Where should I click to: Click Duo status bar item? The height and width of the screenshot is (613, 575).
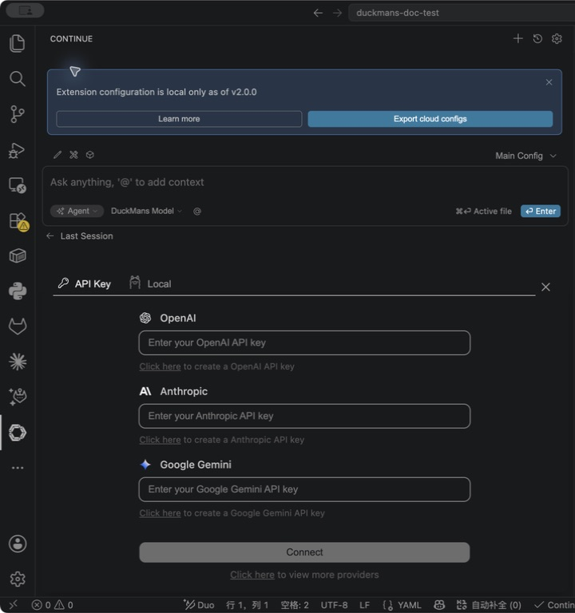tap(199, 605)
